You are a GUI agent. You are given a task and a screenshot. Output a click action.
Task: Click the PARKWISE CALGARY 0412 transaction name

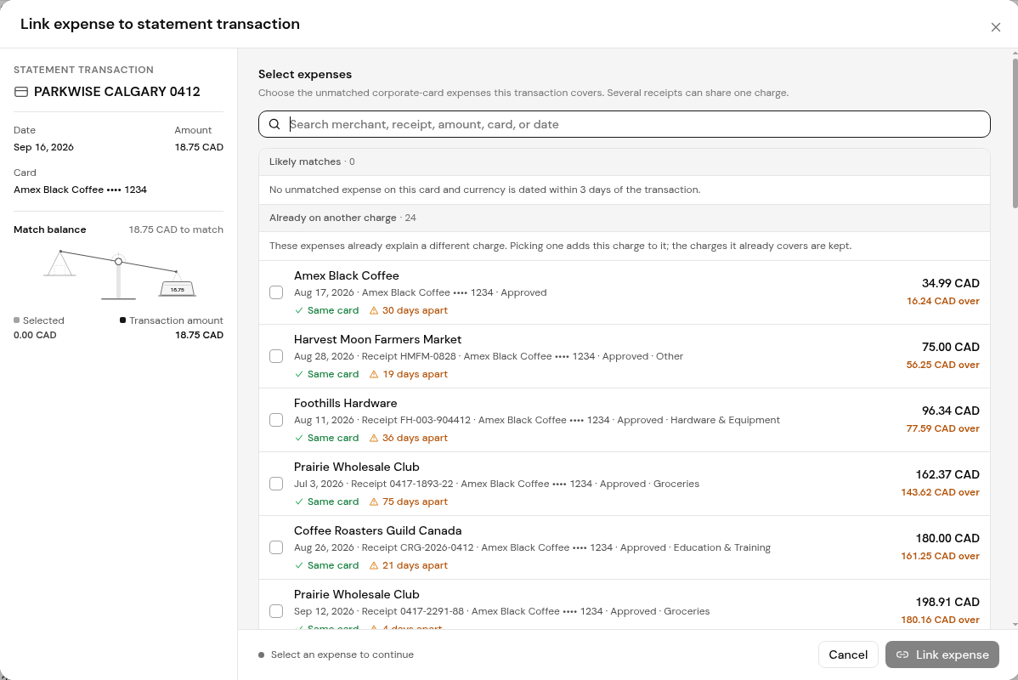117,92
